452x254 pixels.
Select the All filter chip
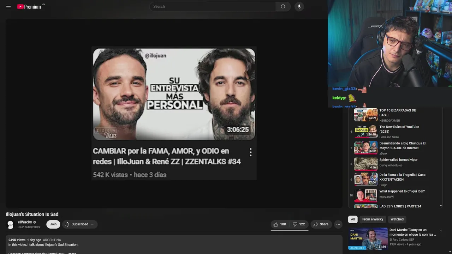click(x=353, y=219)
